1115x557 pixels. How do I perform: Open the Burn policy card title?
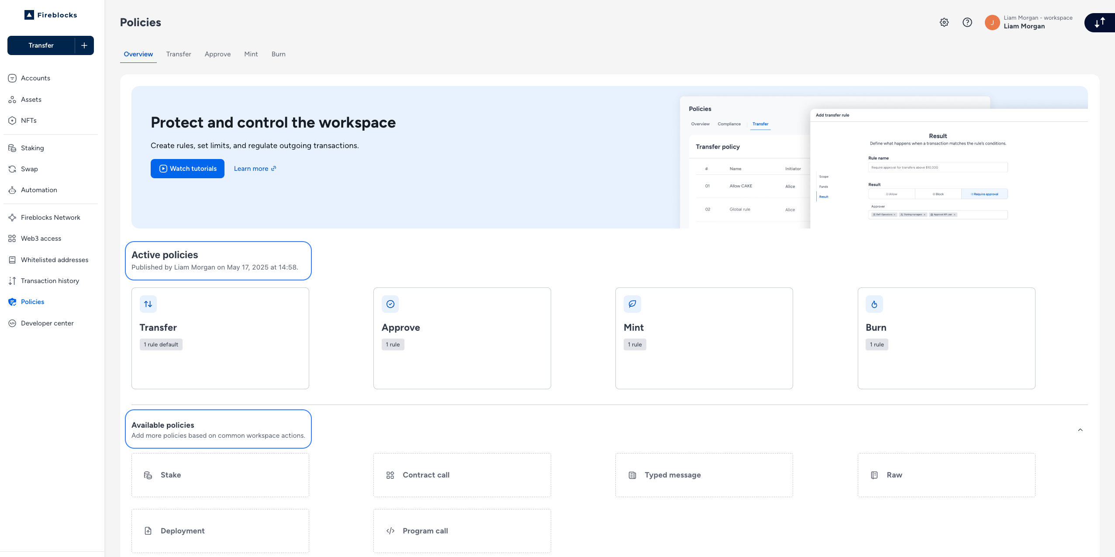(x=876, y=328)
